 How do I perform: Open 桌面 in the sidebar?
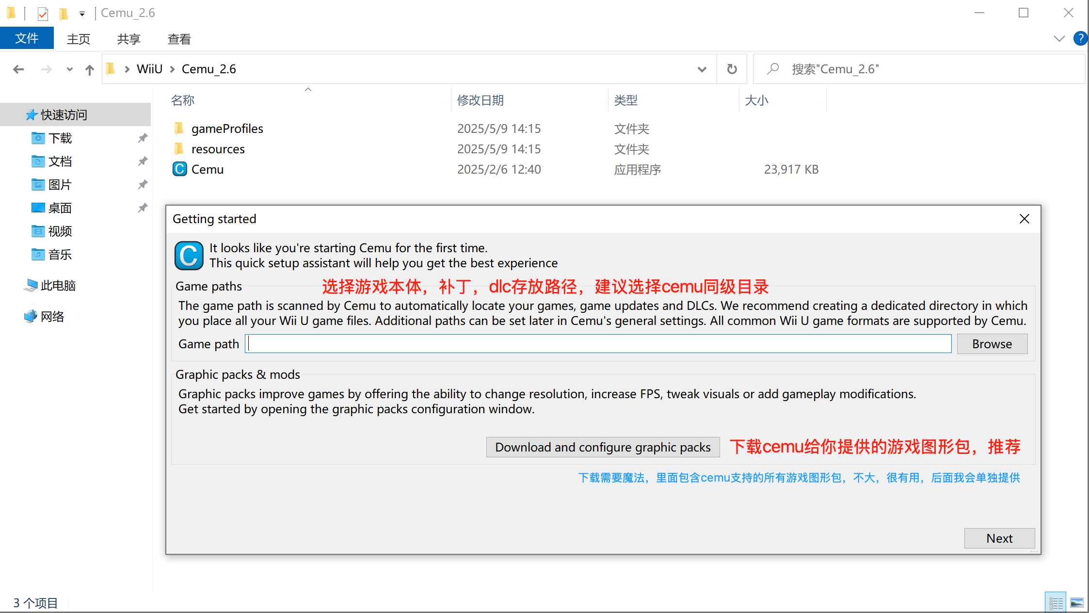[60, 208]
